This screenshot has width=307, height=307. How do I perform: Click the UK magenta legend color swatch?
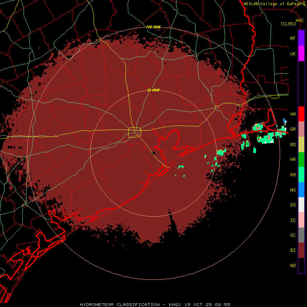tap(301, 54)
